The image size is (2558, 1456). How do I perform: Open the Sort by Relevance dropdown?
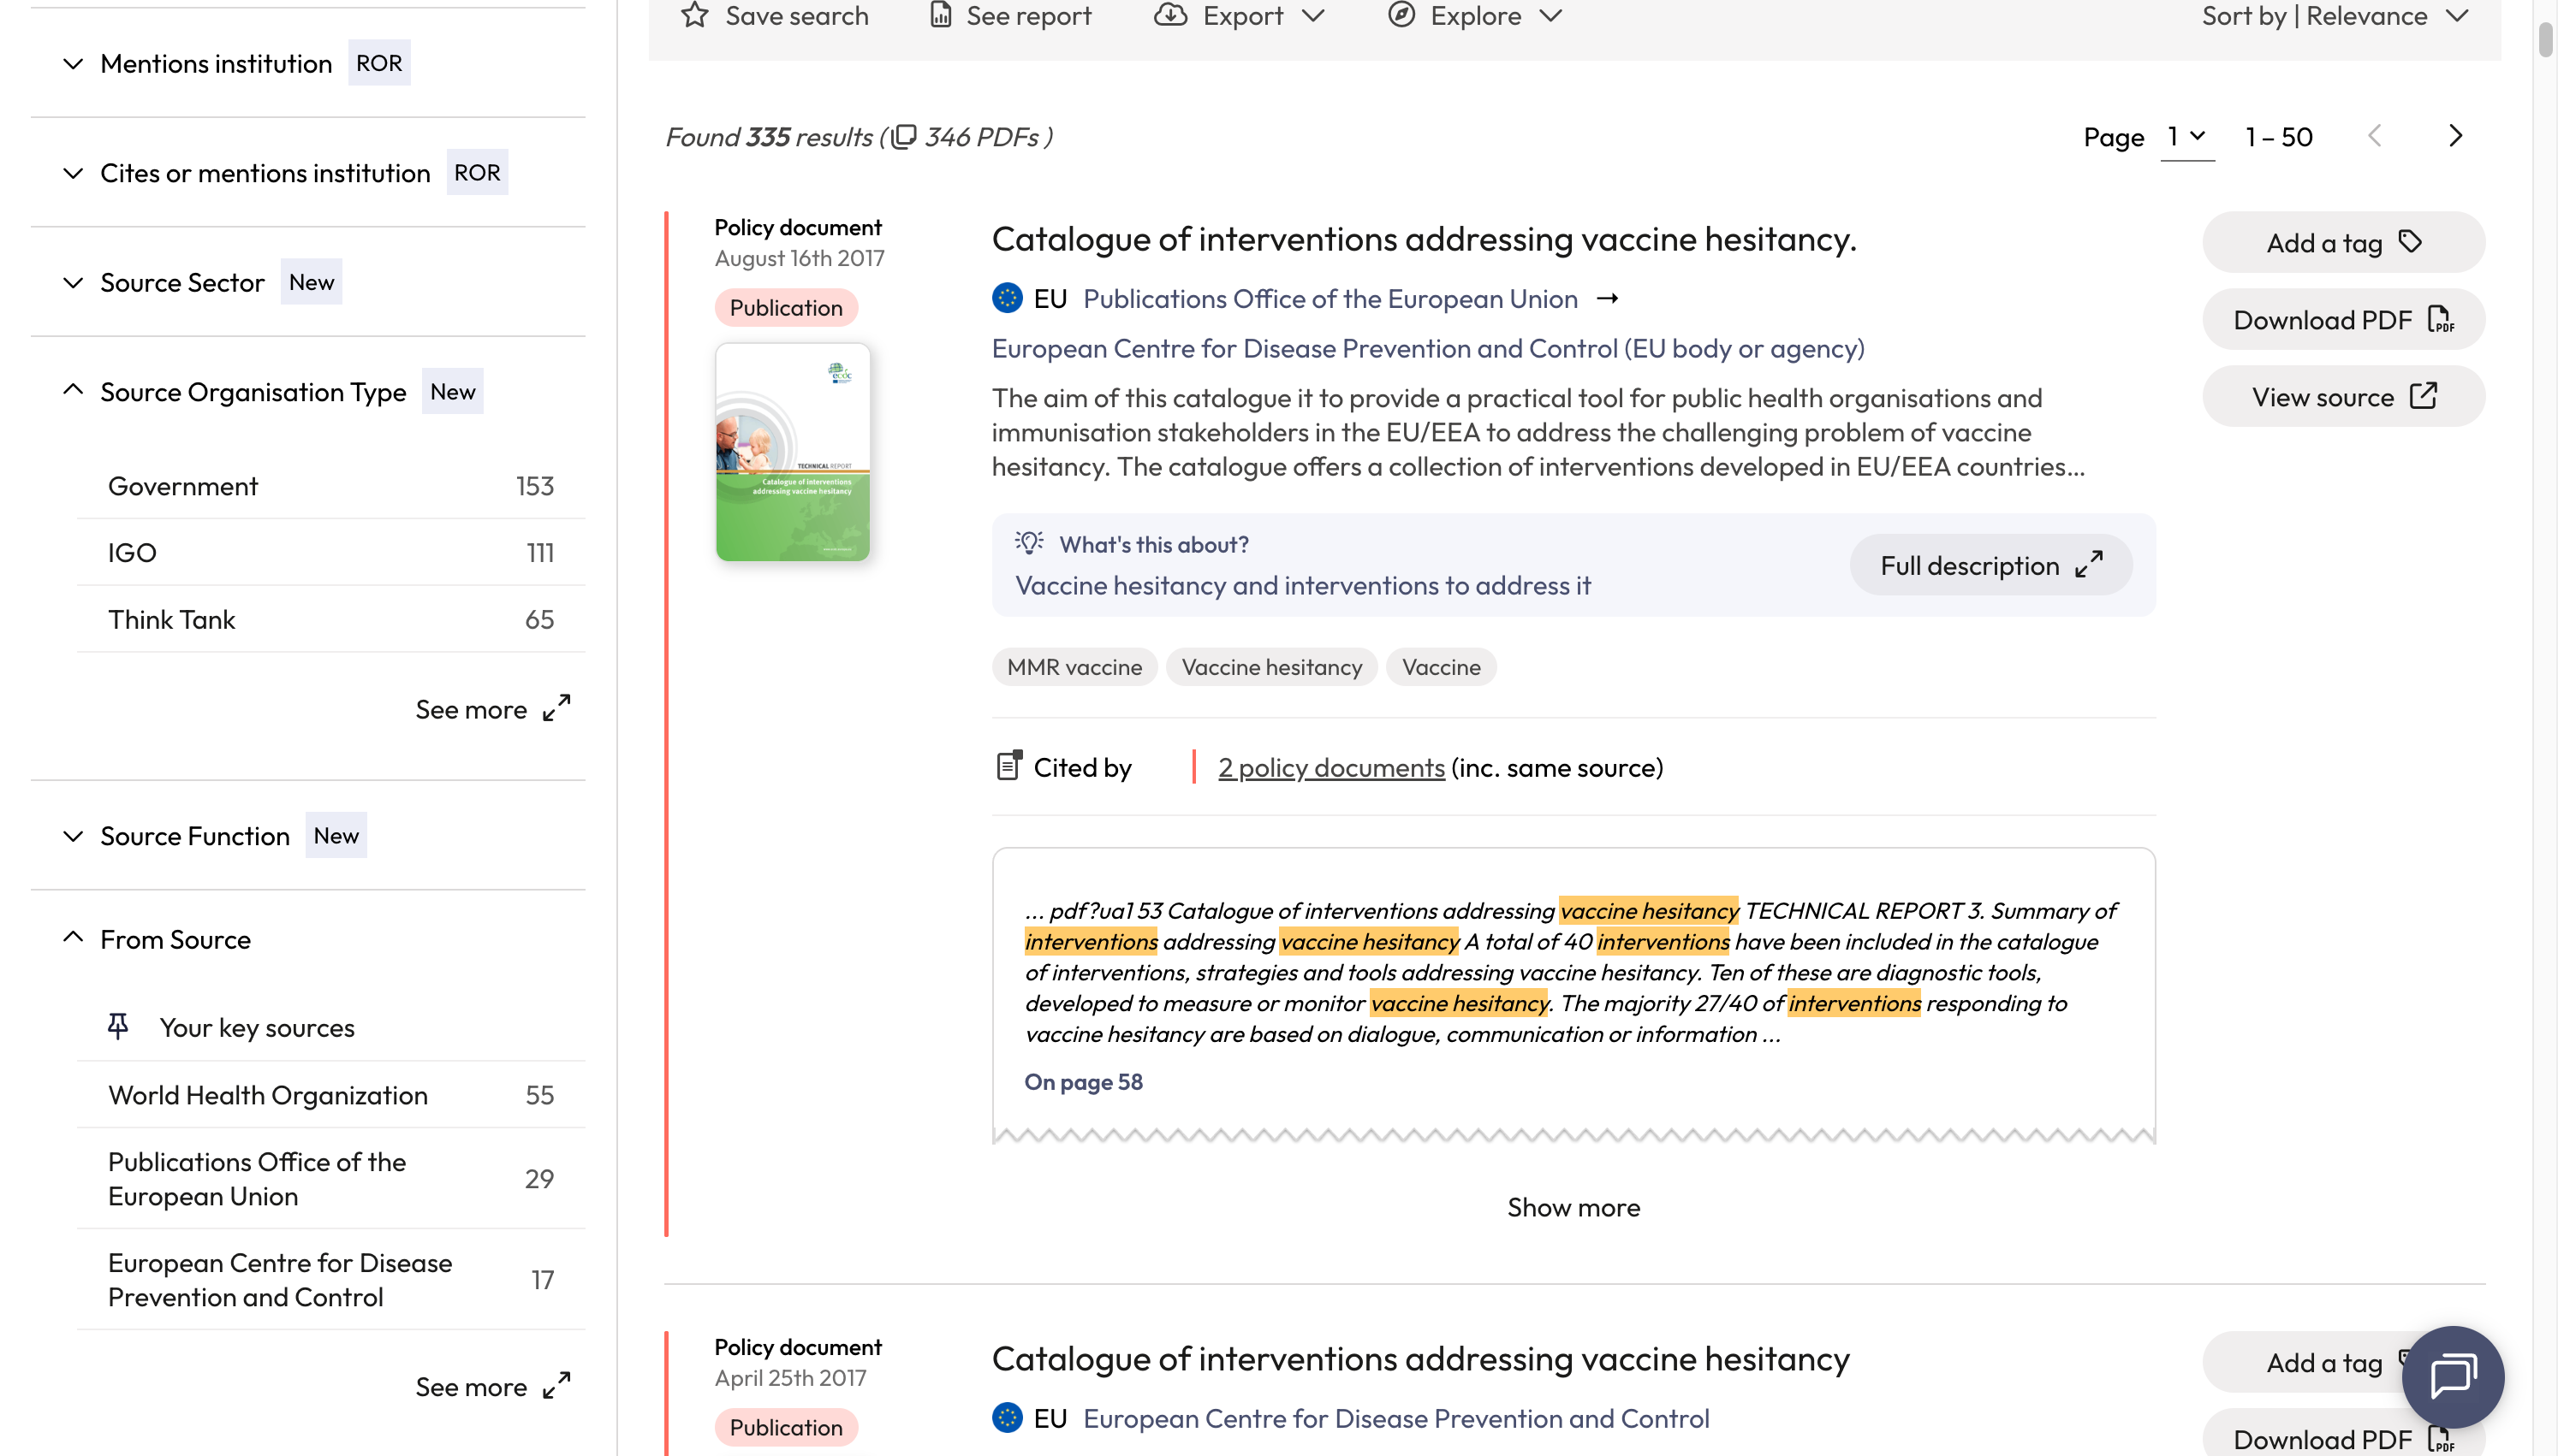[2335, 16]
